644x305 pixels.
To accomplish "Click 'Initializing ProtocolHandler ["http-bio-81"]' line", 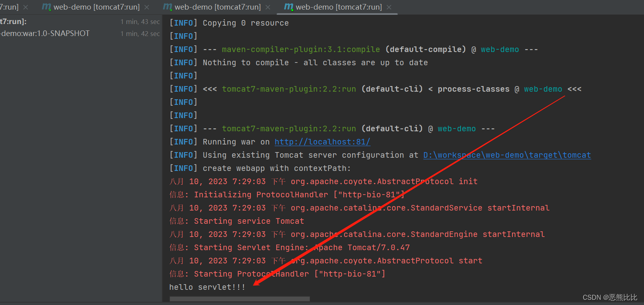I will [299, 195].
